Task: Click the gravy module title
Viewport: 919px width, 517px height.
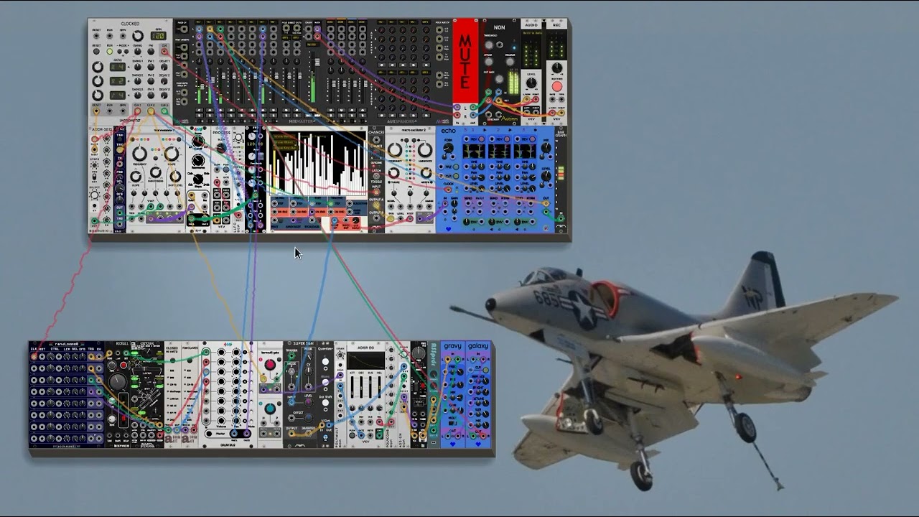Action: [x=452, y=346]
